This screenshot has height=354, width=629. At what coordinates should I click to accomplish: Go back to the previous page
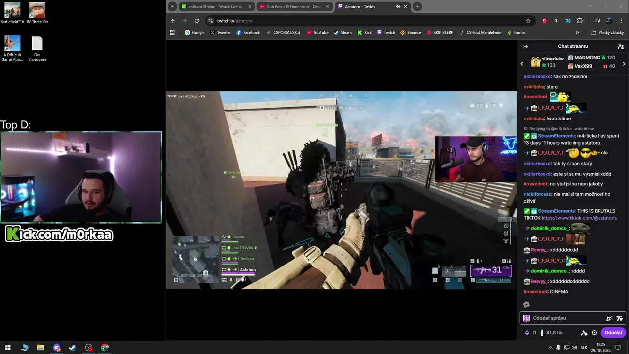coord(173,21)
